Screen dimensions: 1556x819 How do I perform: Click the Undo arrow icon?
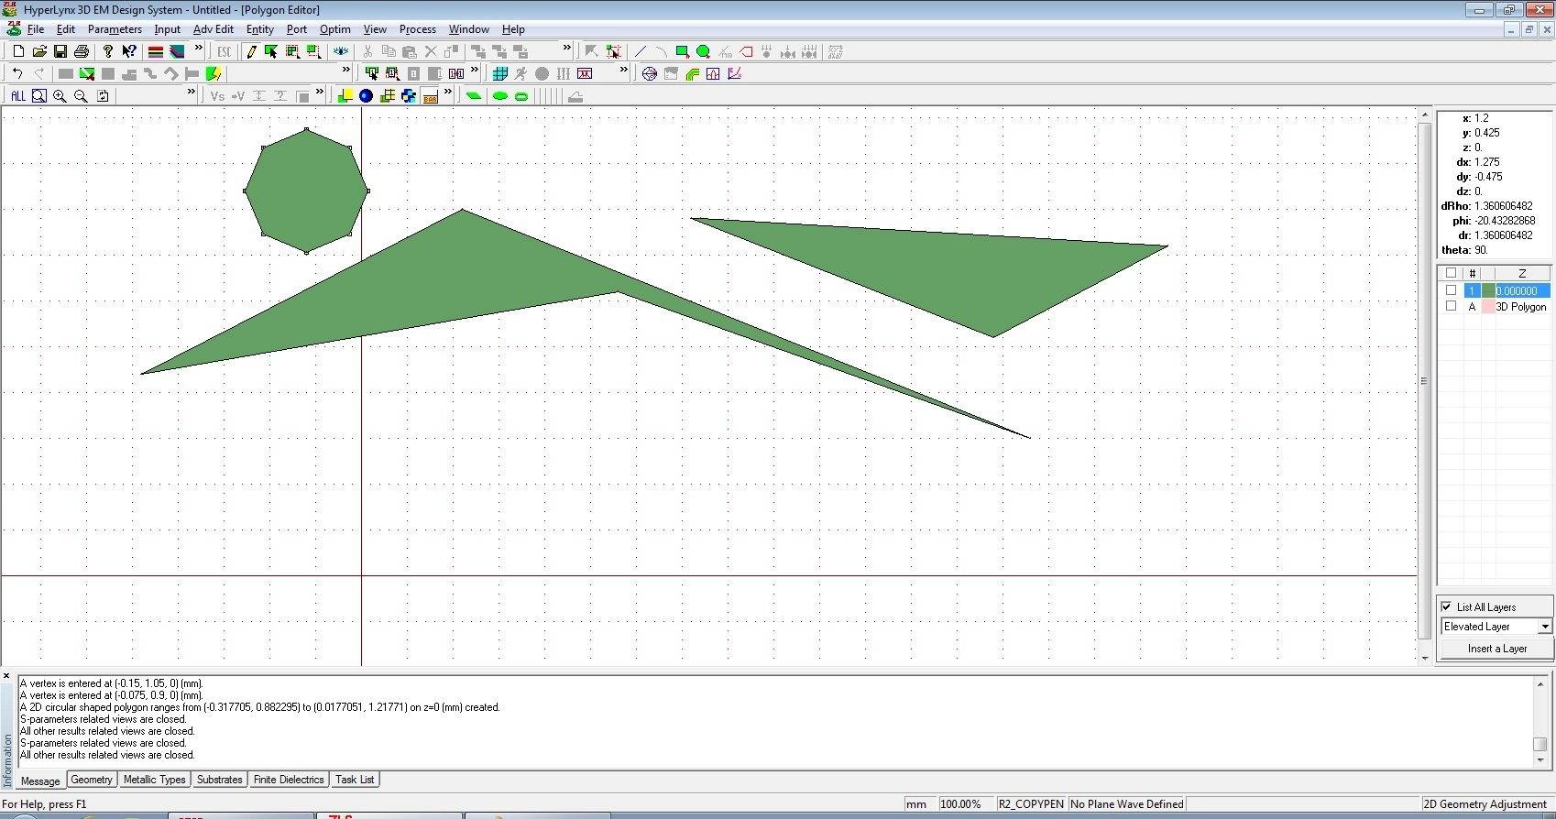pyautogui.click(x=17, y=73)
